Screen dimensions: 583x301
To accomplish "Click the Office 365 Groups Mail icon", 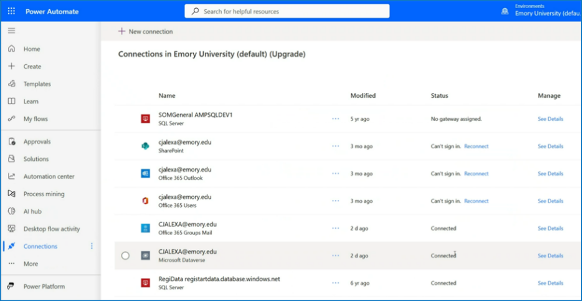I will tap(145, 228).
